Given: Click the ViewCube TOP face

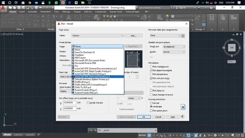Looking at the screenshot, I should click(x=232, y=48).
